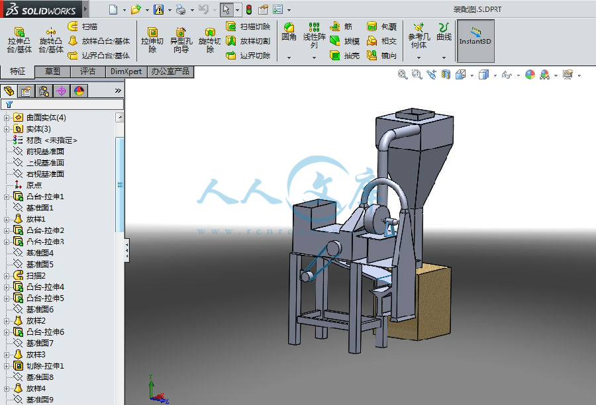Image resolution: width=596 pixels, height=405 pixels.
Task: Select the 旋转凸台/基体 revolve boss tool
Action: [50, 40]
